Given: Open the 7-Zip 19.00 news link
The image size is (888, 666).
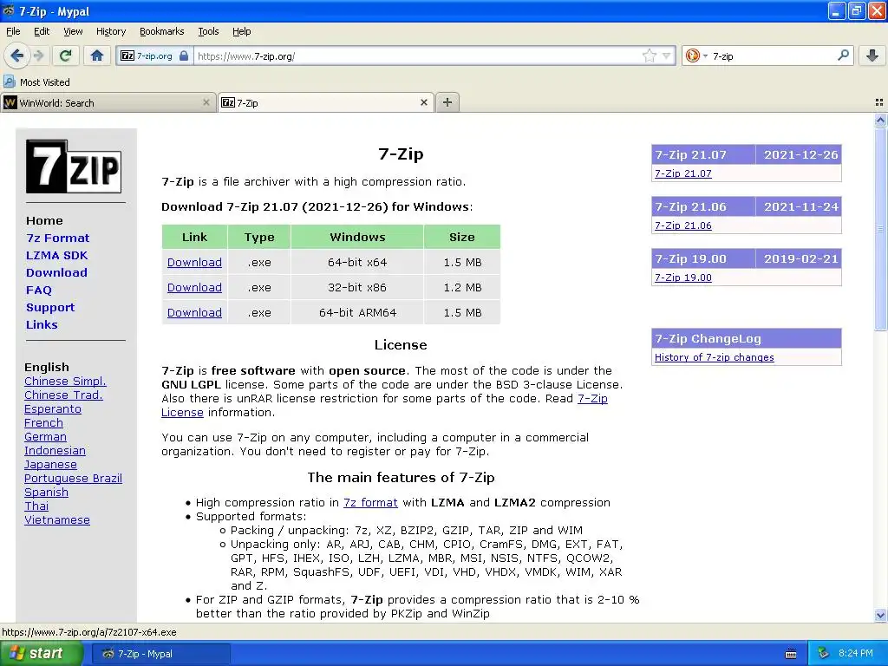Looking at the screenshot, I should 683,277.
